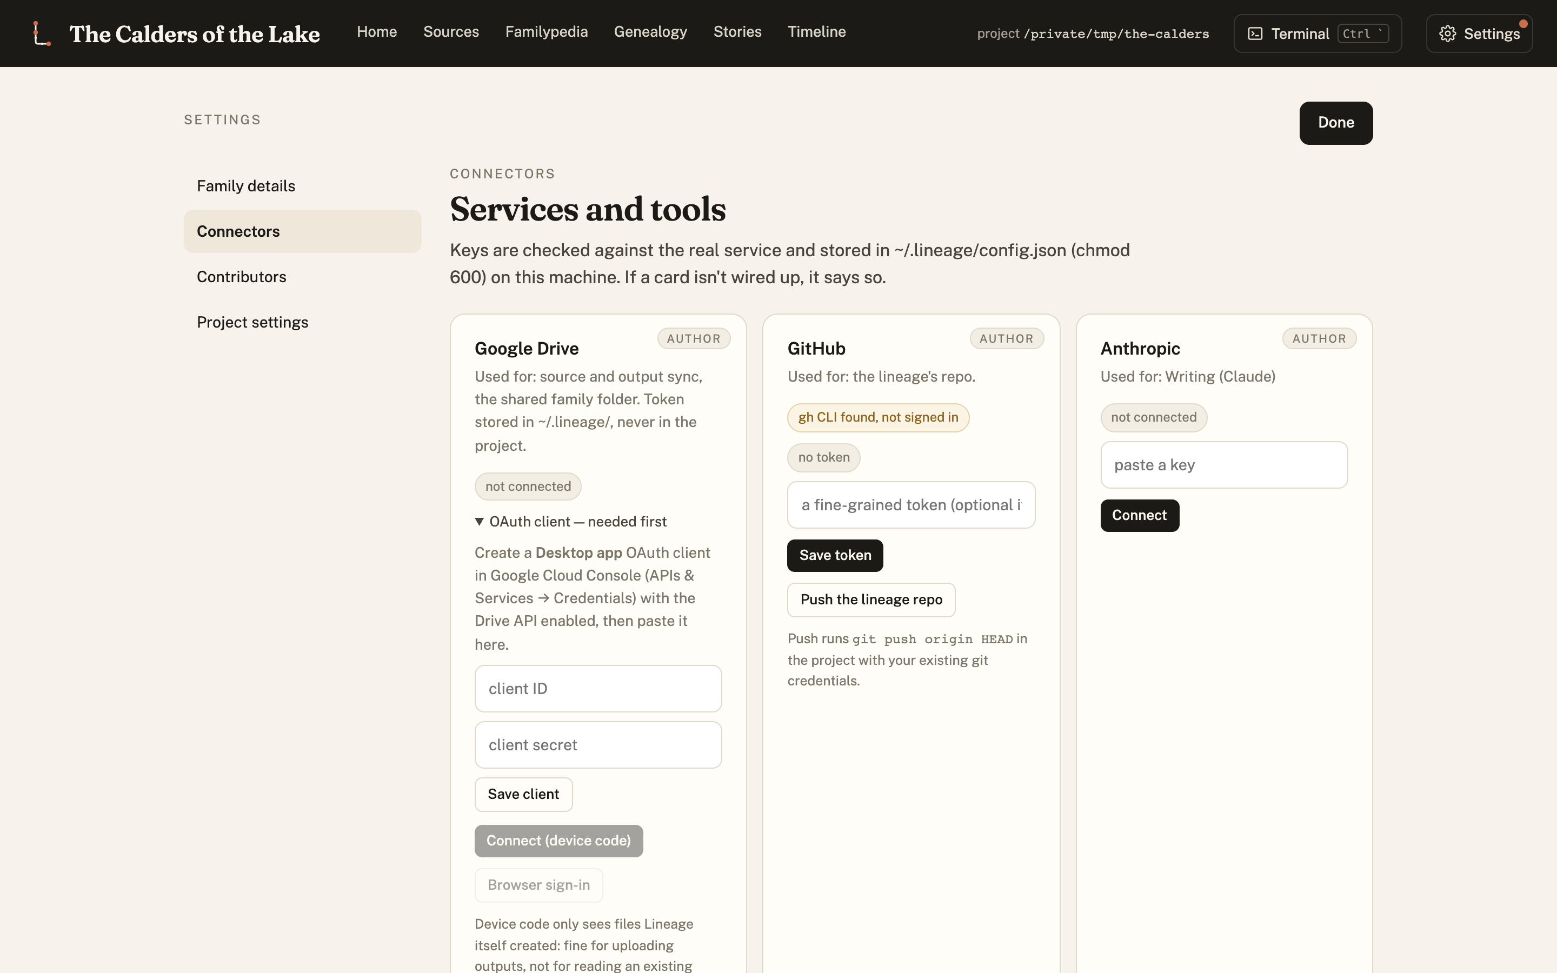The height and width of the screenshot is (973, 1557).
Task: Click the AUTHOR badge on Anthropic card
Action: tap(1319, 338)
